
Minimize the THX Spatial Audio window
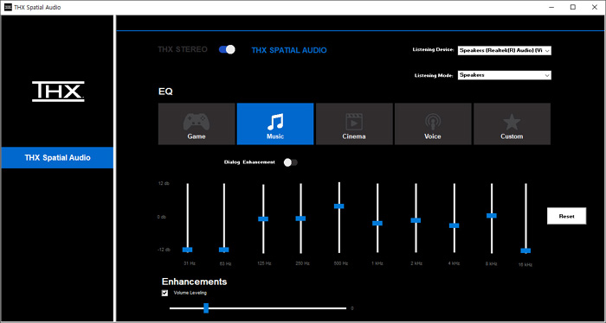click(552, 7)
